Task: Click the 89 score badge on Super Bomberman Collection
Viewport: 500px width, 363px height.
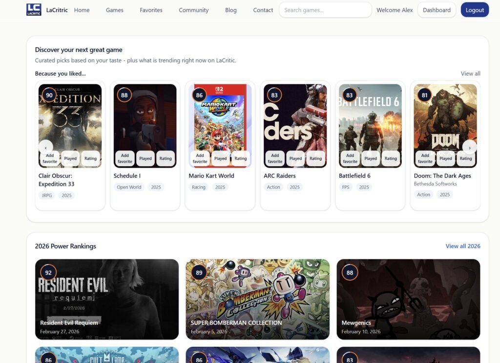Action: click(x=199, y=273)
